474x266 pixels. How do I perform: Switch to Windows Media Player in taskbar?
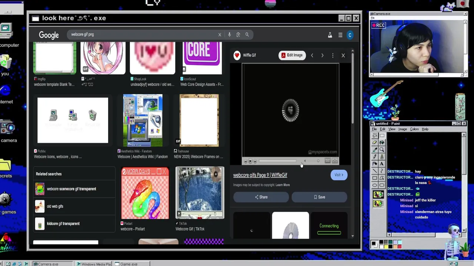pyautogui.click(x=93, y=264)
